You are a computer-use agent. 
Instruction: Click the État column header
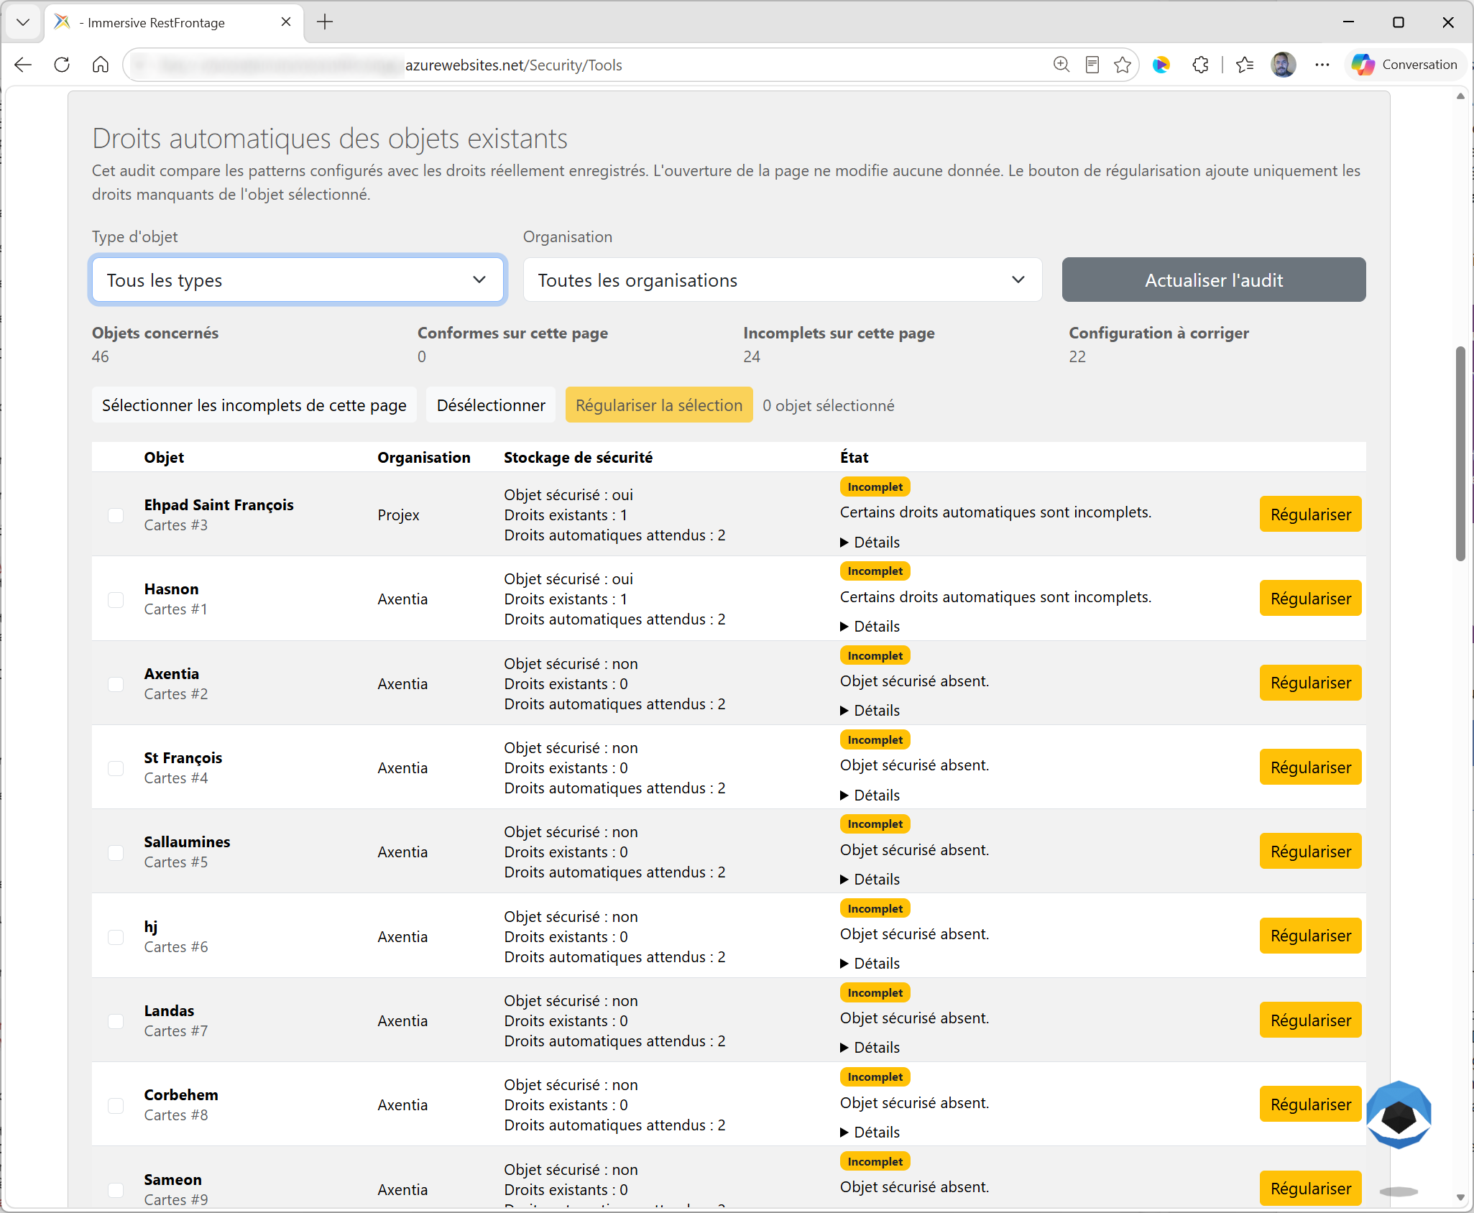coord(855,458)
